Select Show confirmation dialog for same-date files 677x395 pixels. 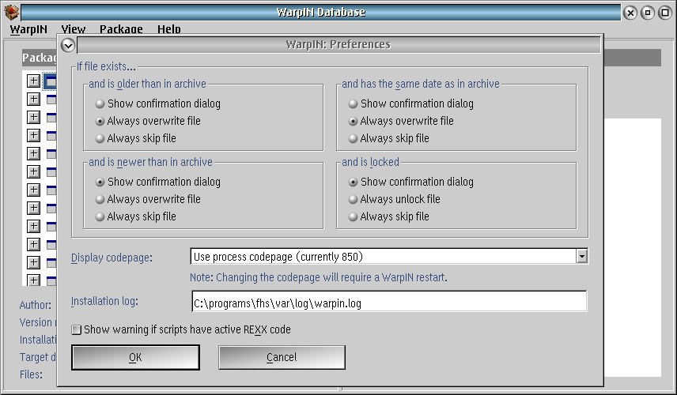(353, 103)
